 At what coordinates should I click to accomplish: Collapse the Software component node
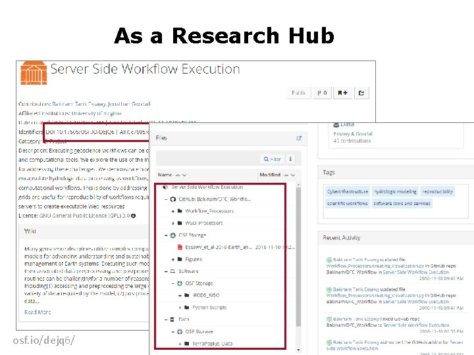pyautogui.click(x=166, y=272)
